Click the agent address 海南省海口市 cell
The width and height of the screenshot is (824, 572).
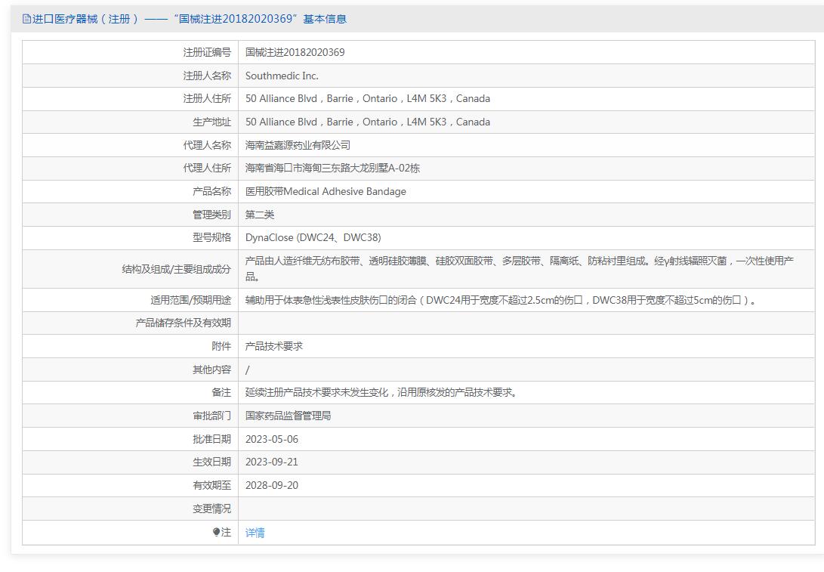point(332,168)
